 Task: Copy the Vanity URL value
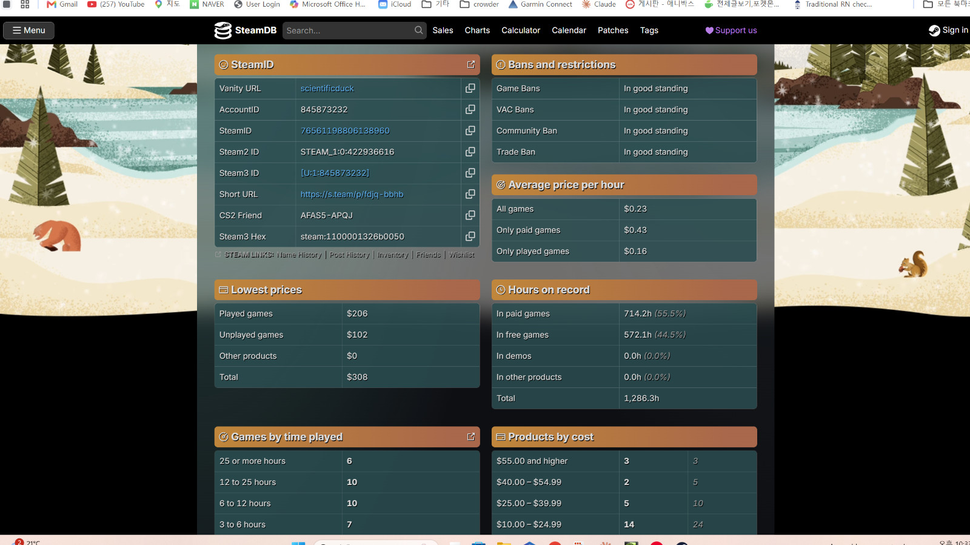(x=470, y=89)
